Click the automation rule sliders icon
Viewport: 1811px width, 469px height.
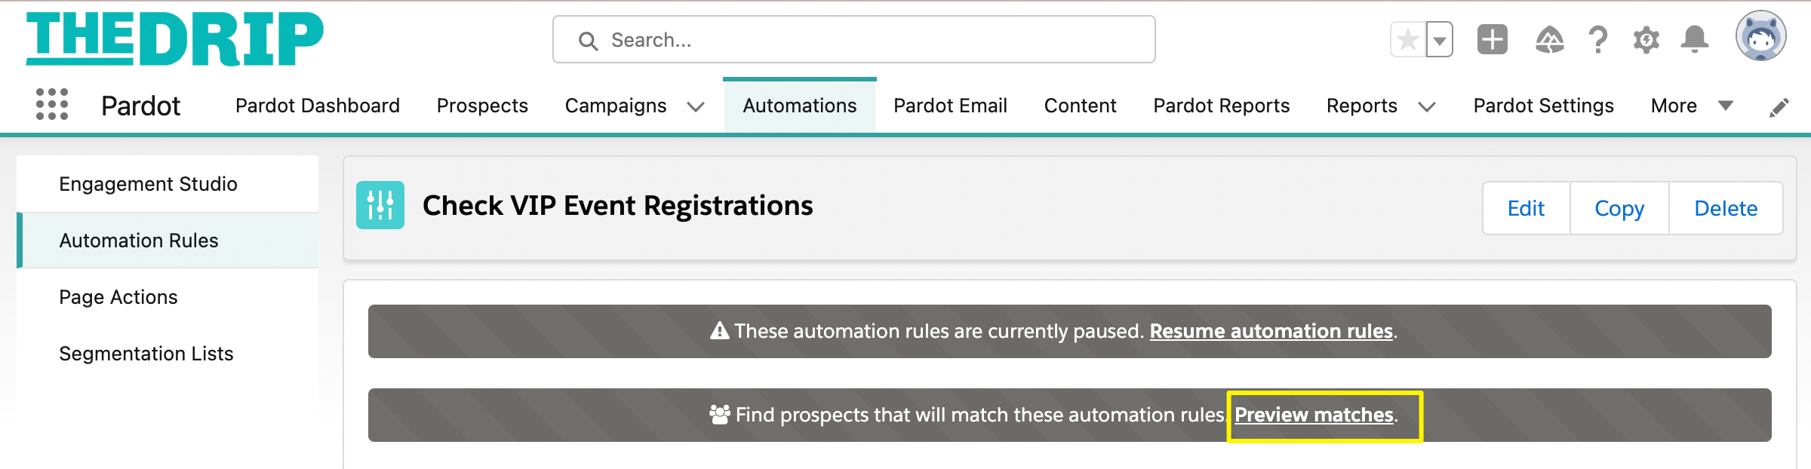(380, 205)
